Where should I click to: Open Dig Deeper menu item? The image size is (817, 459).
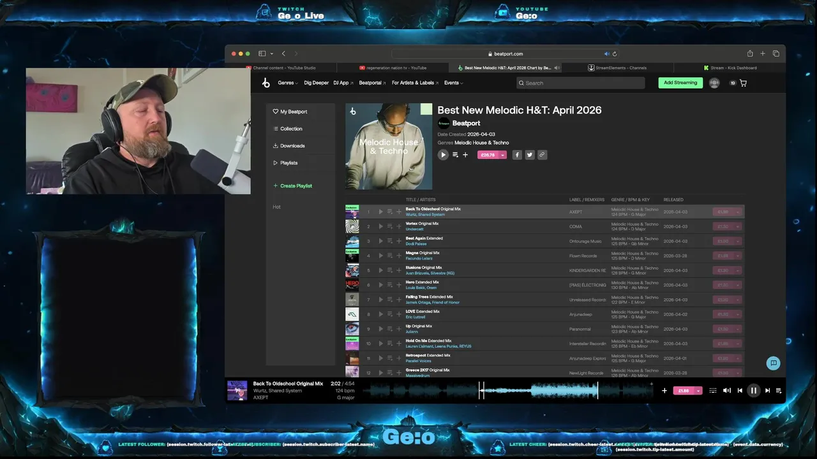[x=317, y=83]
